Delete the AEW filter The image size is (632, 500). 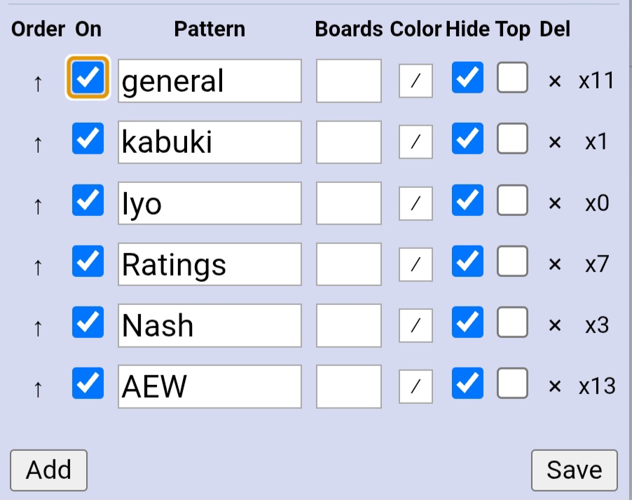(x=555, y=386)
